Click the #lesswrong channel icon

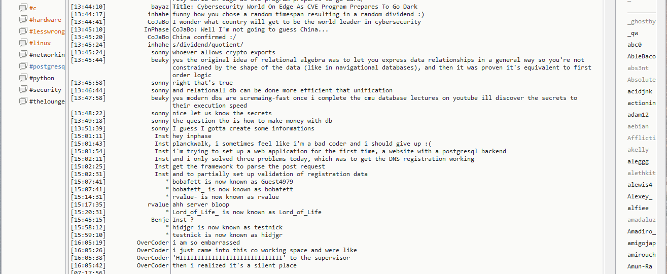[x=23, y=31]
